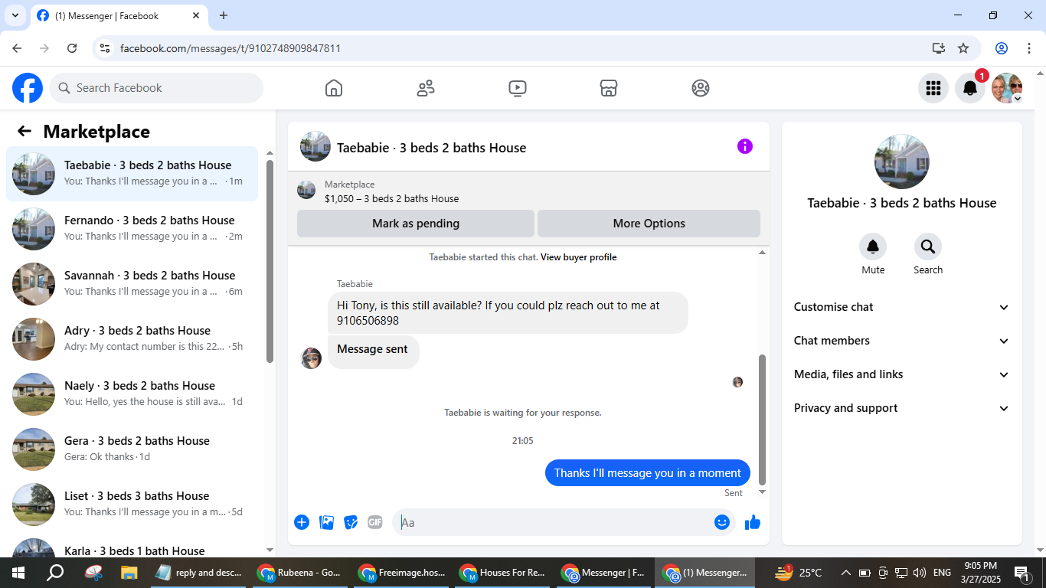Click the Facebook logo
This screenshot has height=588, width=1046.
[x=28, y=88]
